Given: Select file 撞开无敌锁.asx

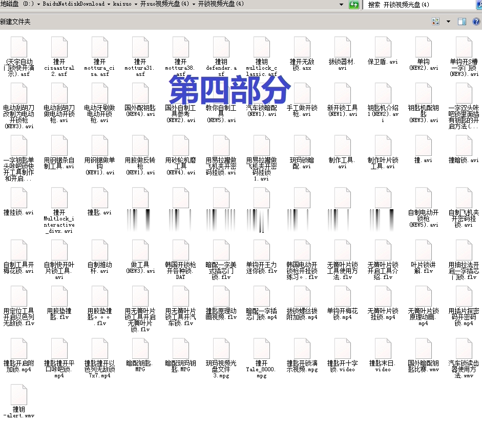Looking at the screenshot, I should tap(302, 53).
